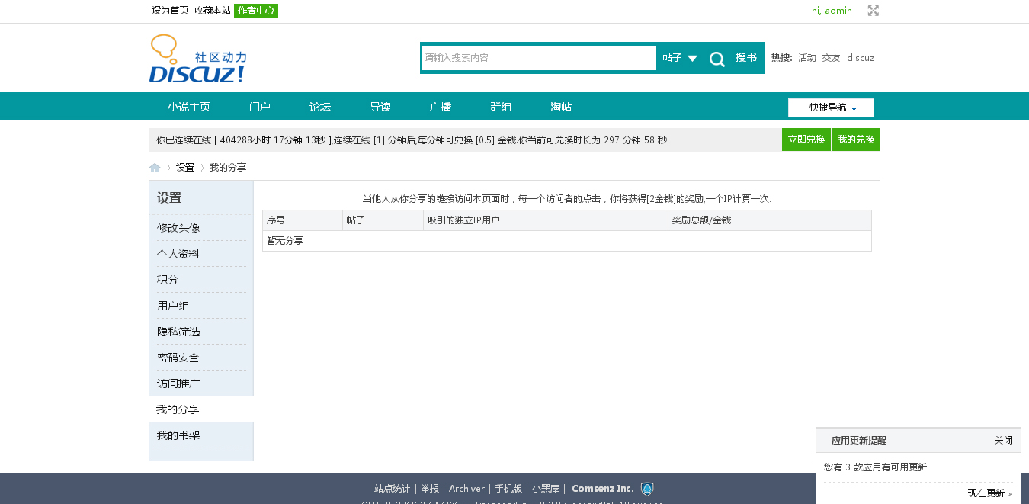
Task: Focus the search content input field
Action: (x=539, y=58)
